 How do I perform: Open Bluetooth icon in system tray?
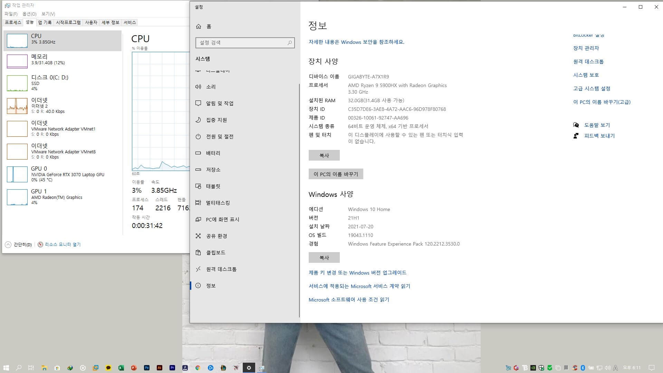(x=583, y=368)
